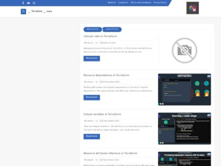Viewport: 221px width, 166px height.
Task: Open the Facebook social icon
Action: click(23, 3)
